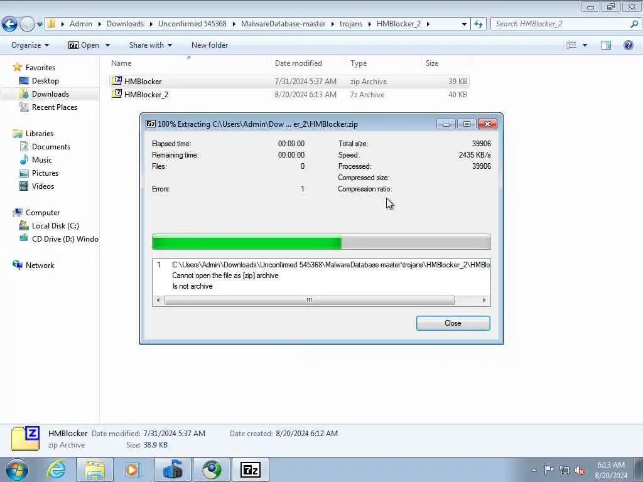
Task: Click the Back navigation arrow
Action: [10, 24]
